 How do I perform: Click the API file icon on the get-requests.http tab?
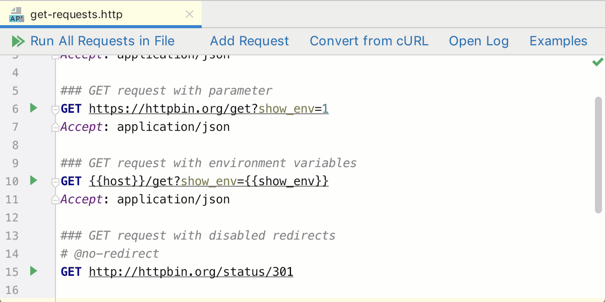point(15,15)
